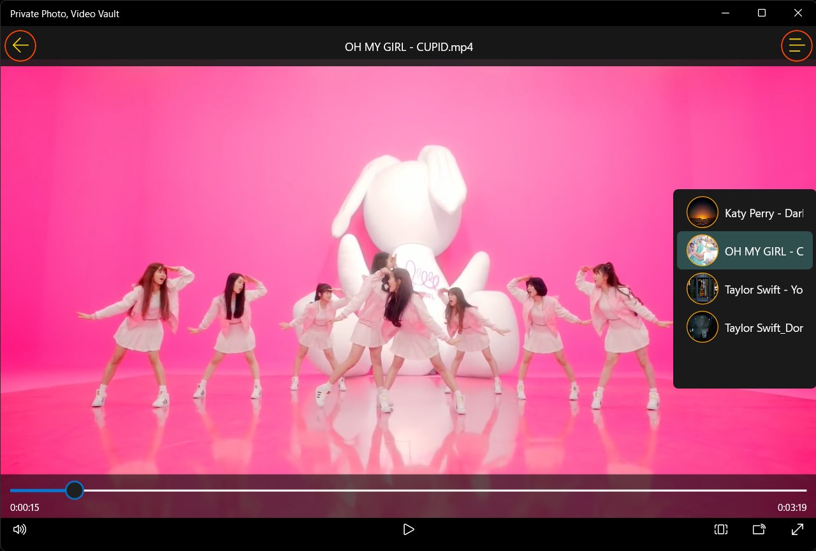Click the fullscreen expand icon
This screenshot has height=551, width=816.
[798, 529]
